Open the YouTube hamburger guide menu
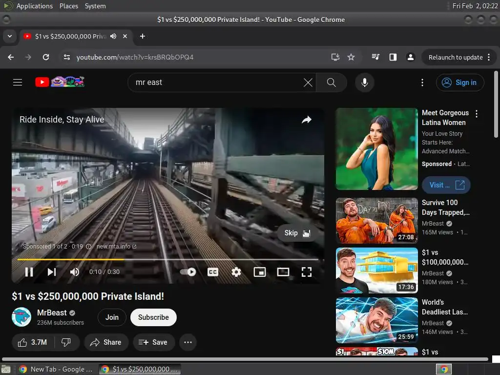Viewport: 500px width, 375px height. (x=18, y=82)
